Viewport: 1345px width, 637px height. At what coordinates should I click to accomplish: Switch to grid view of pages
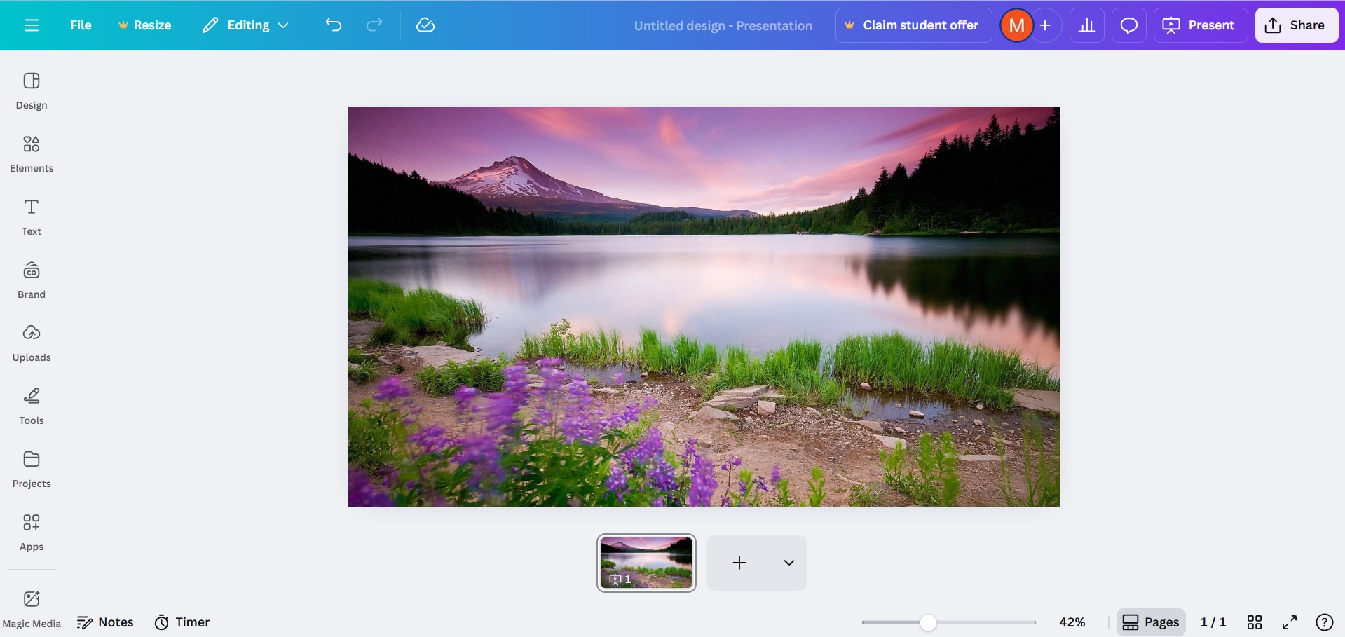pos(1255,622)
